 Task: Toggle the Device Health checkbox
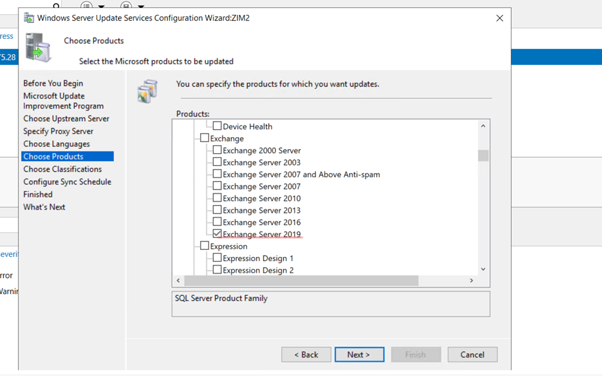click(217, 126)
